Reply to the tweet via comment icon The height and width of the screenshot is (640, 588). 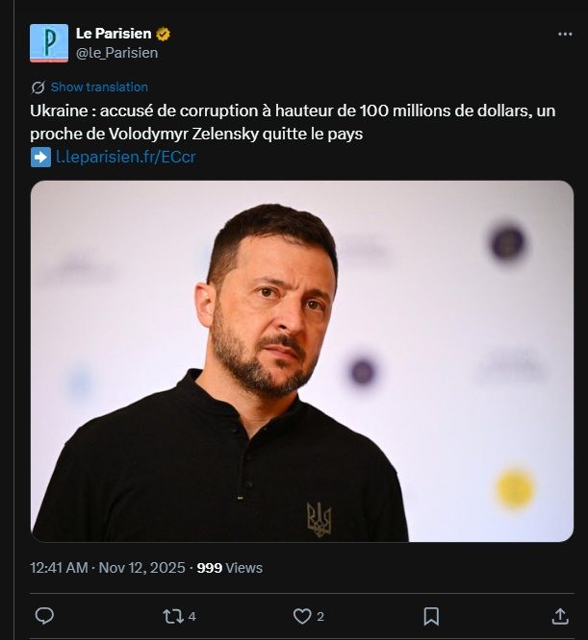click(44, 616)
